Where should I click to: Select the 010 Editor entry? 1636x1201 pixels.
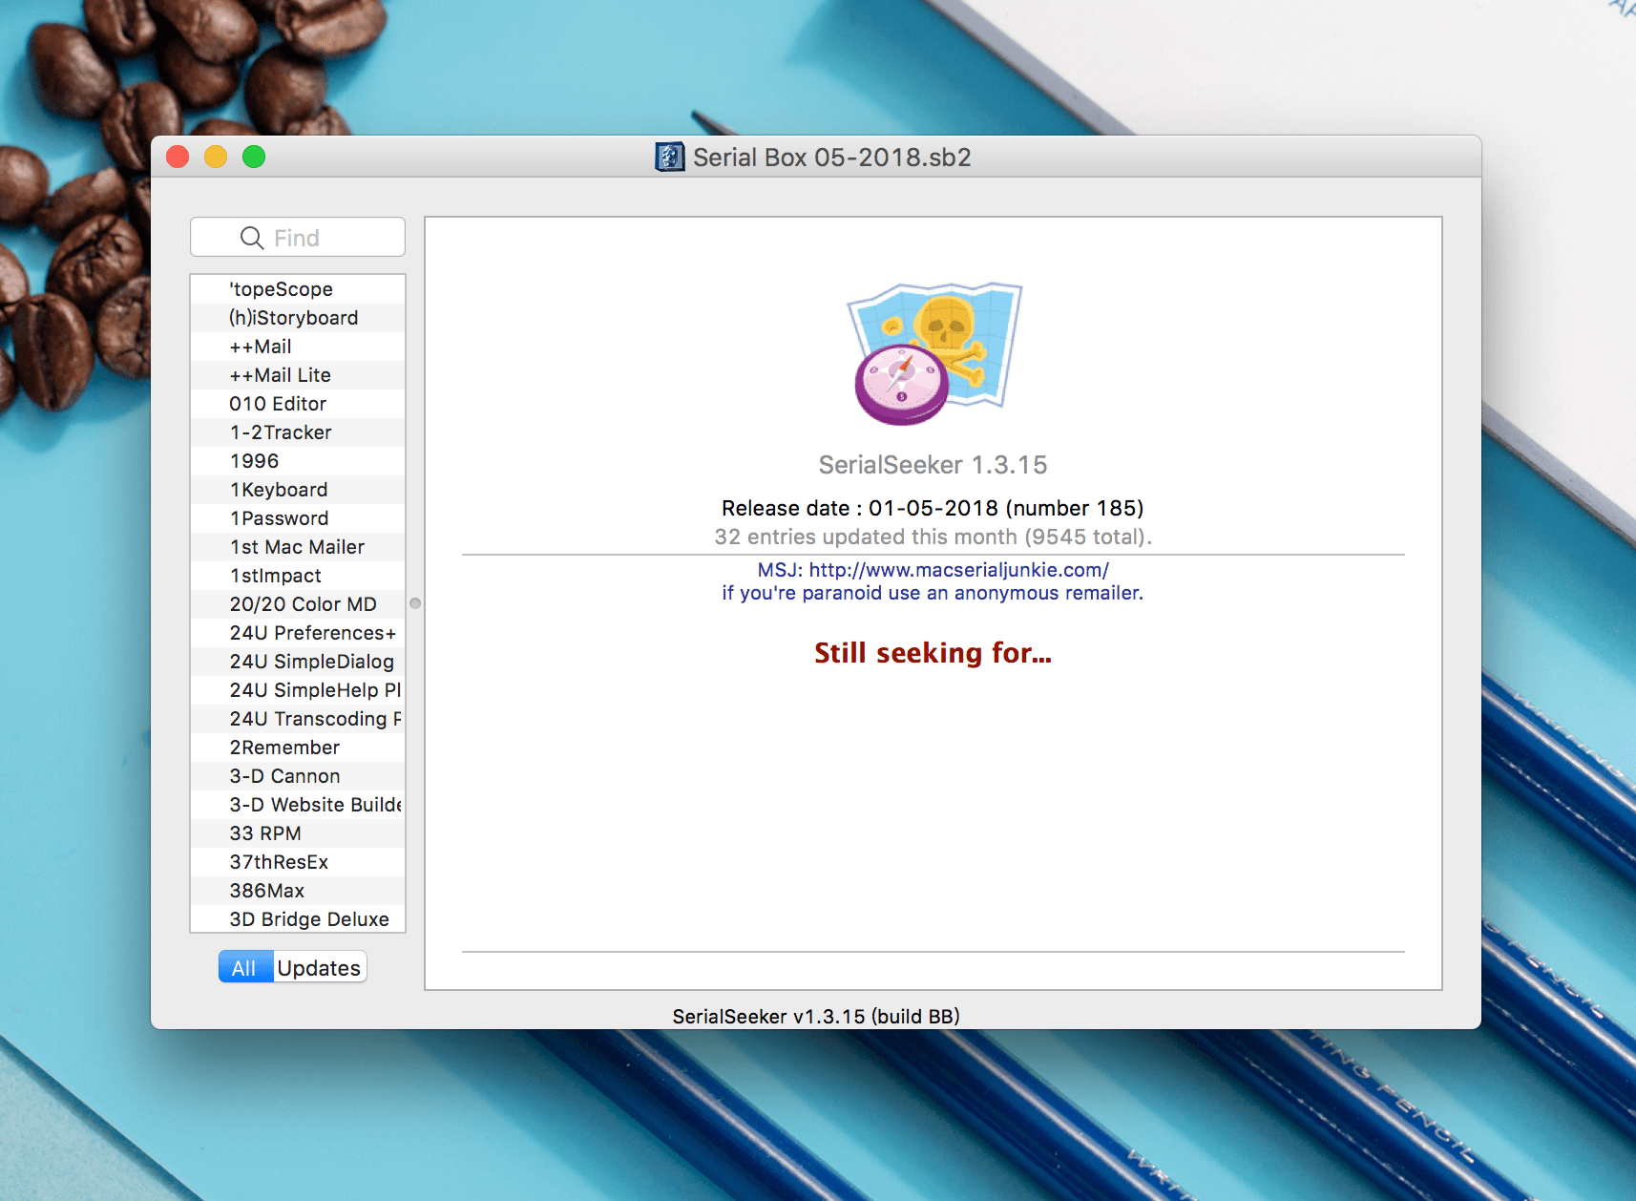pos(298,404)
